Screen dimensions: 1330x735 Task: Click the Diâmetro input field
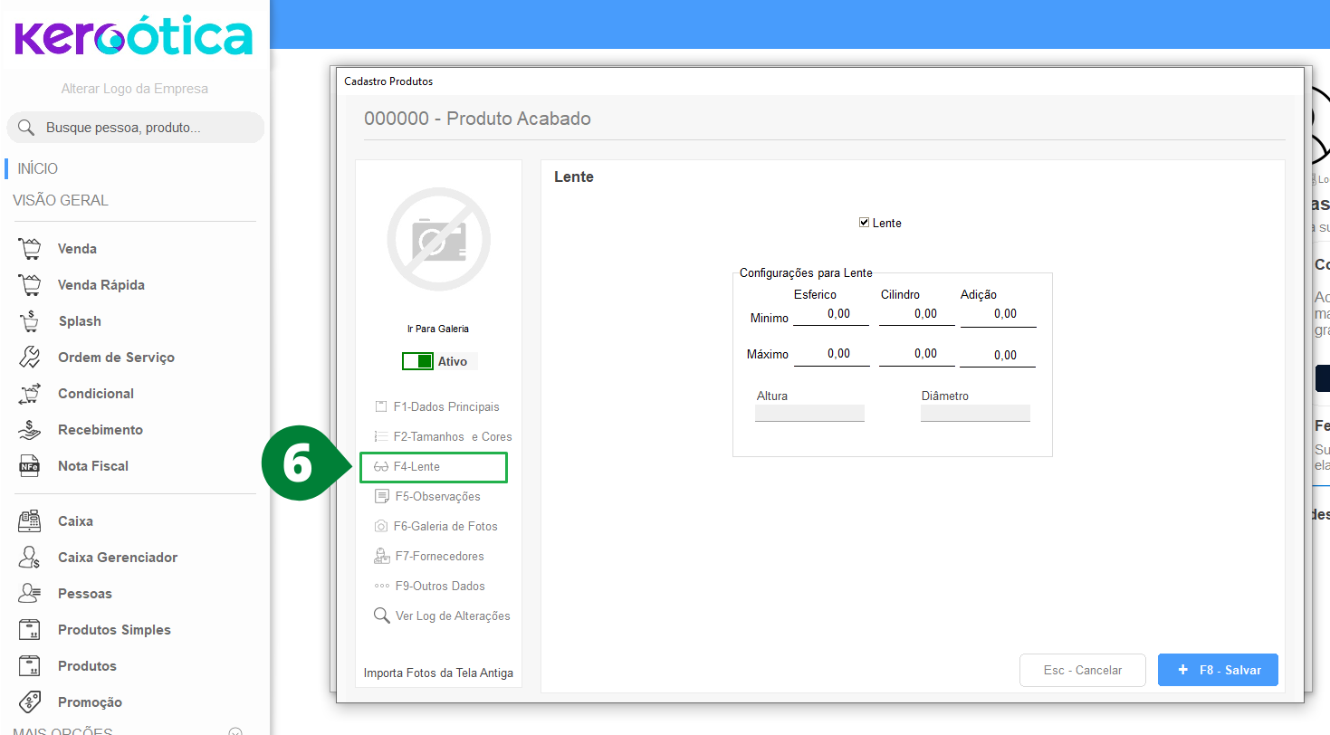[x=975, y=413]
